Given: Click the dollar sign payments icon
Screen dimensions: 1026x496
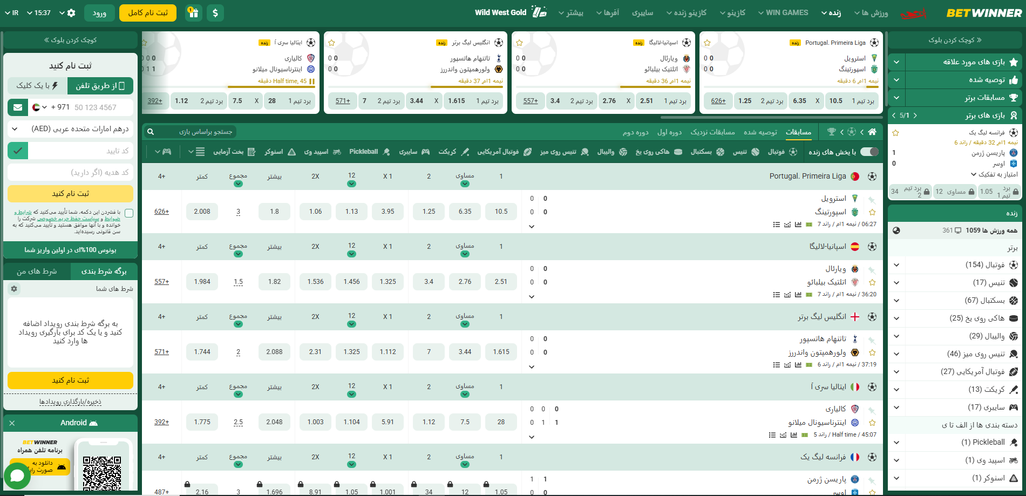Looking at the screenshot, I should [x=215, y=12].
